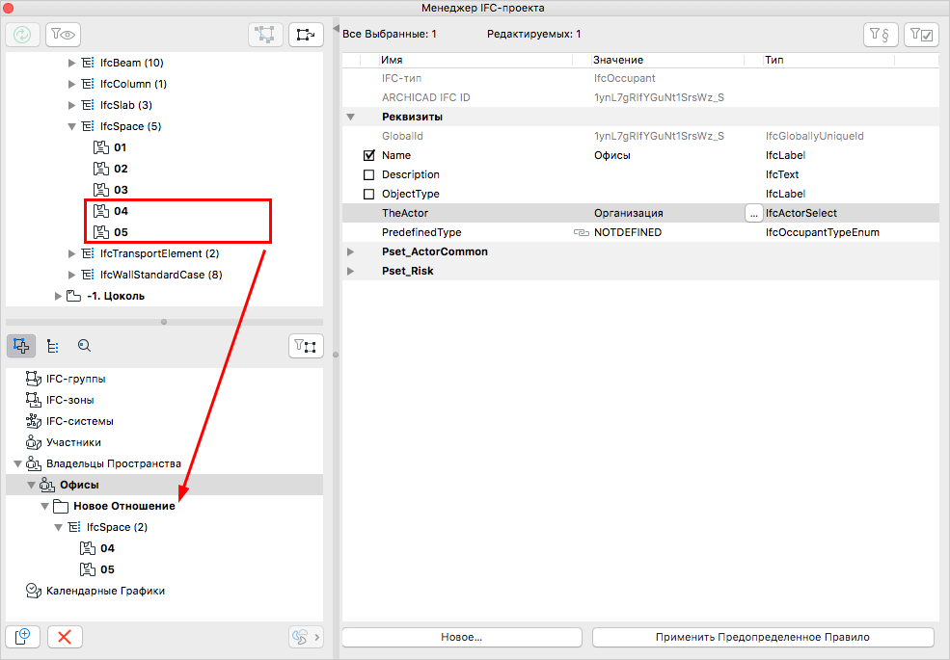Collapse the Новое Отношение folder
This screenshot has height=660, width=950.
(x=44, y=507)
